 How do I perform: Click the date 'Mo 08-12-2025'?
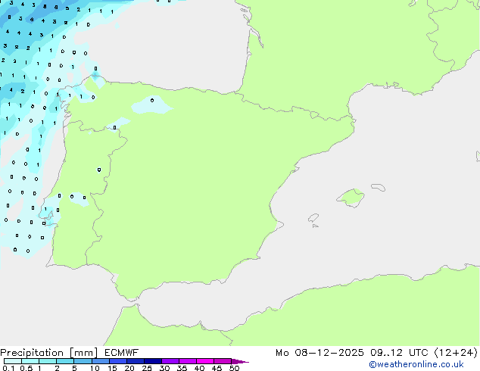[x=319, y=353]
